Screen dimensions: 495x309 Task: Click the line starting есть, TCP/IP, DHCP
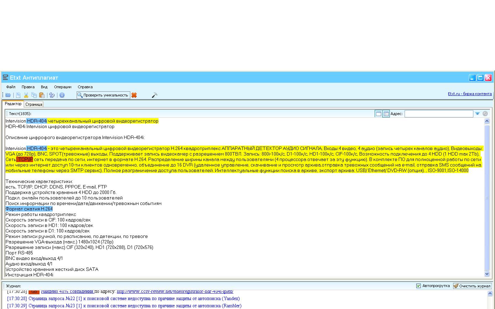(56, 187)
